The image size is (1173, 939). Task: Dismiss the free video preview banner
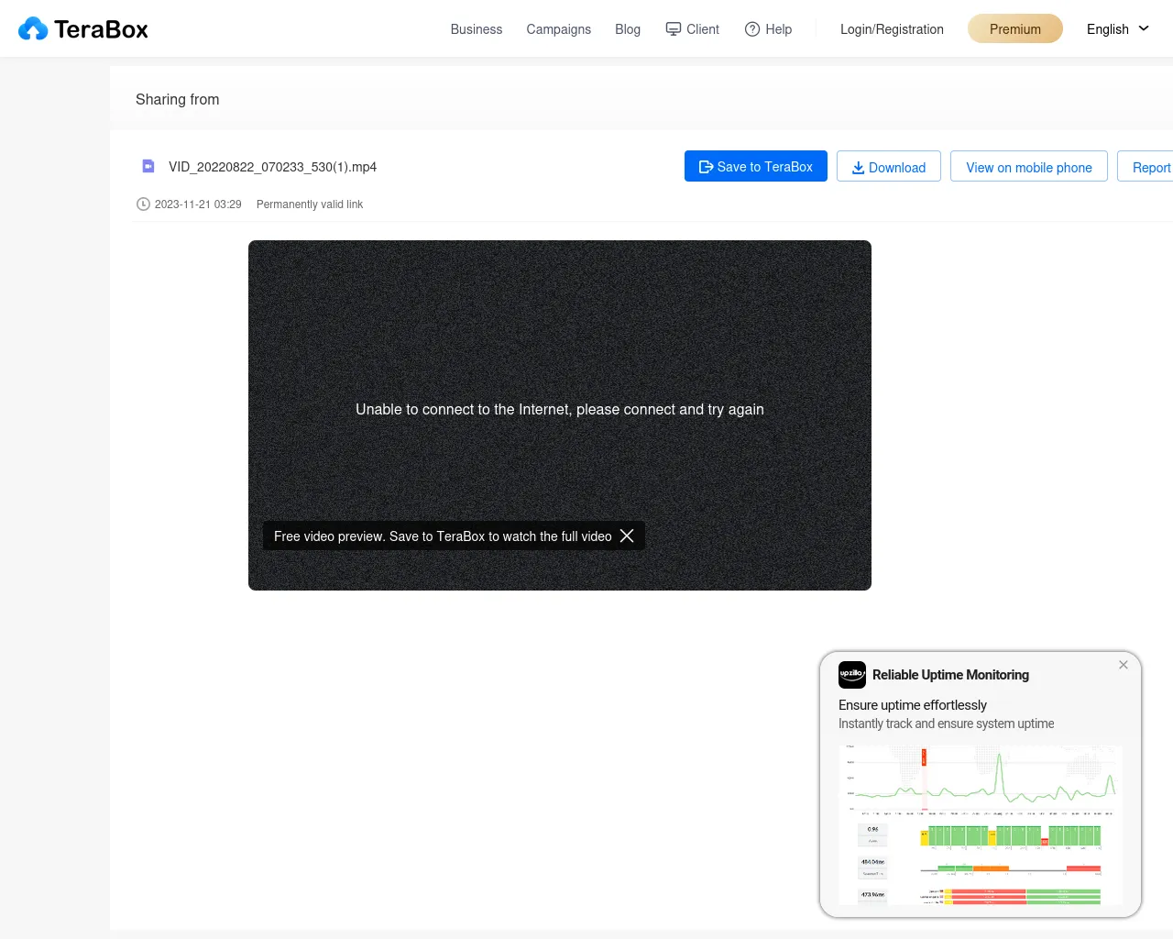tap(627, 536)
